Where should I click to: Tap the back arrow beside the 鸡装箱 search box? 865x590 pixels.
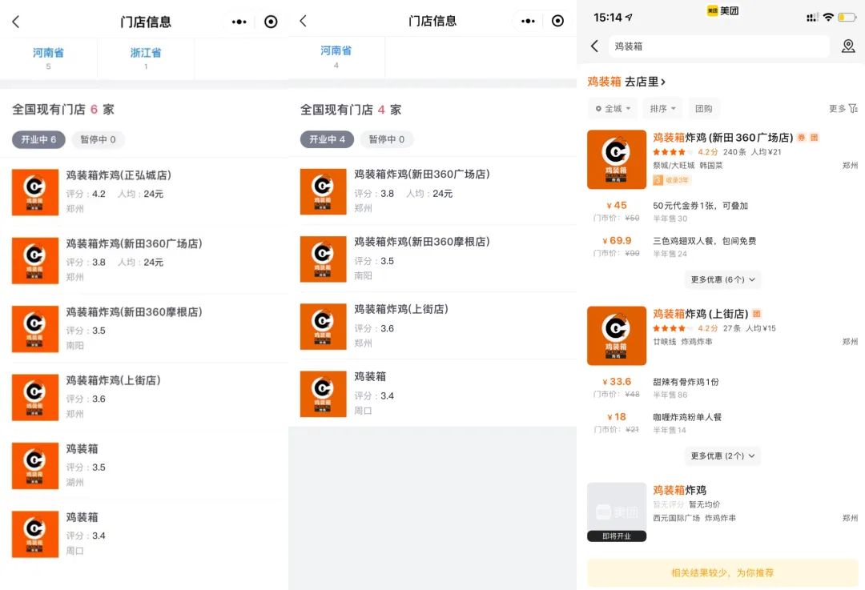(594, 46)
